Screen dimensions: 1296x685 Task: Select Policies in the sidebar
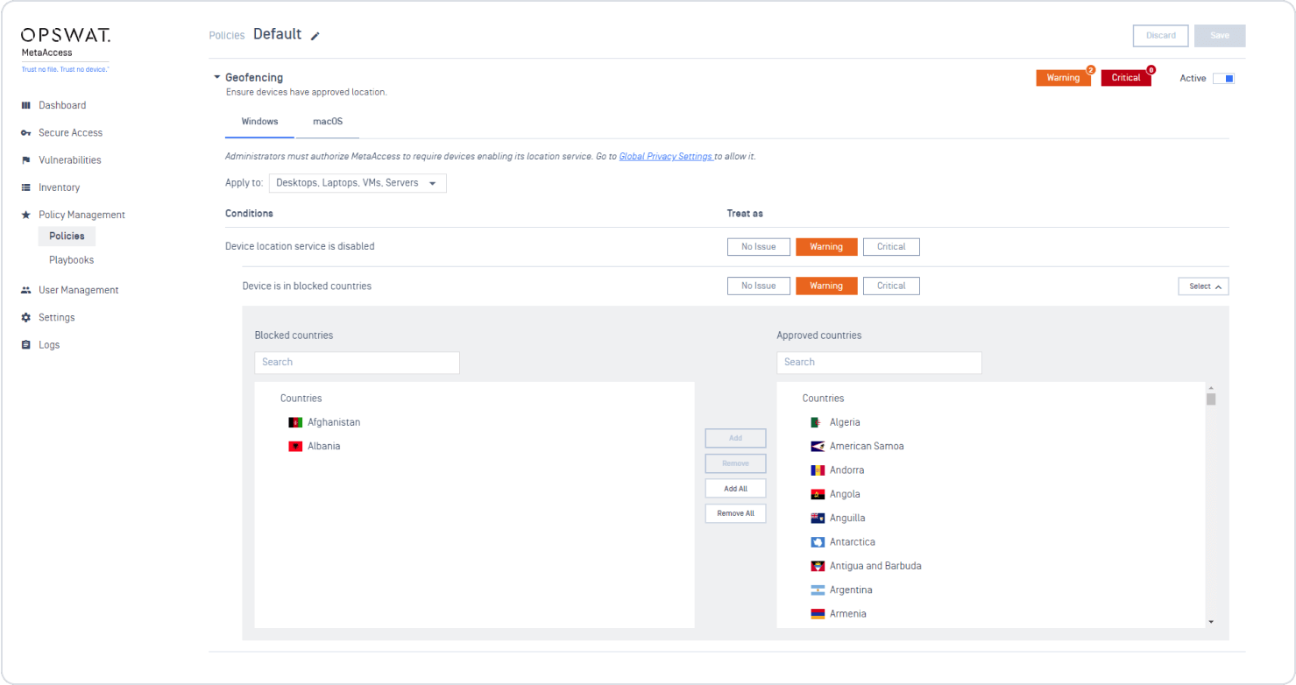67,237
